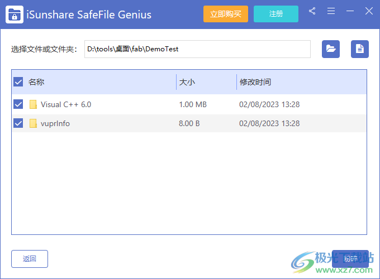Sort by the 修改时间 column header

pos(255,82)
